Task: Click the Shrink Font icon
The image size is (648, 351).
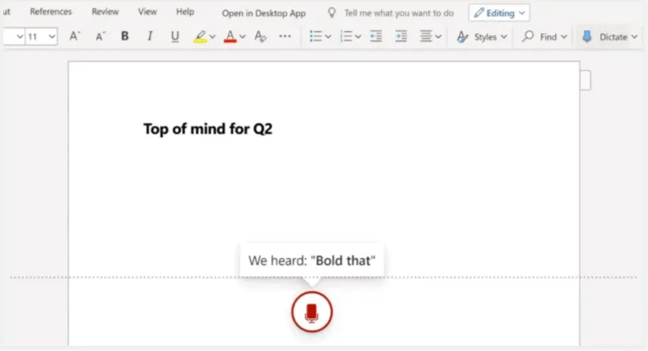Action: [100, 37]
